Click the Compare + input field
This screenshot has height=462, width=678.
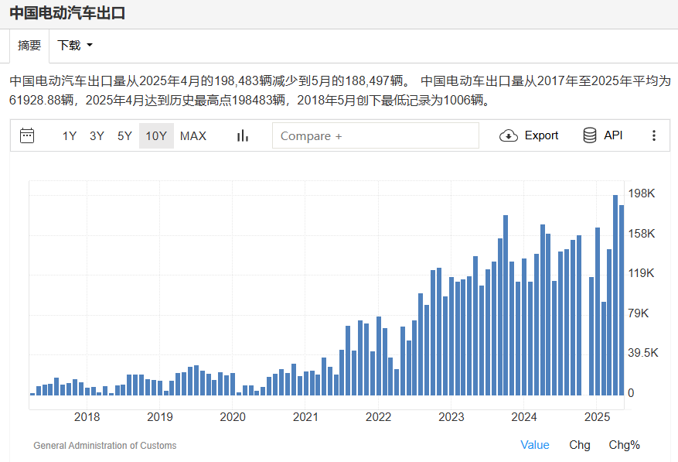(375, 135)
